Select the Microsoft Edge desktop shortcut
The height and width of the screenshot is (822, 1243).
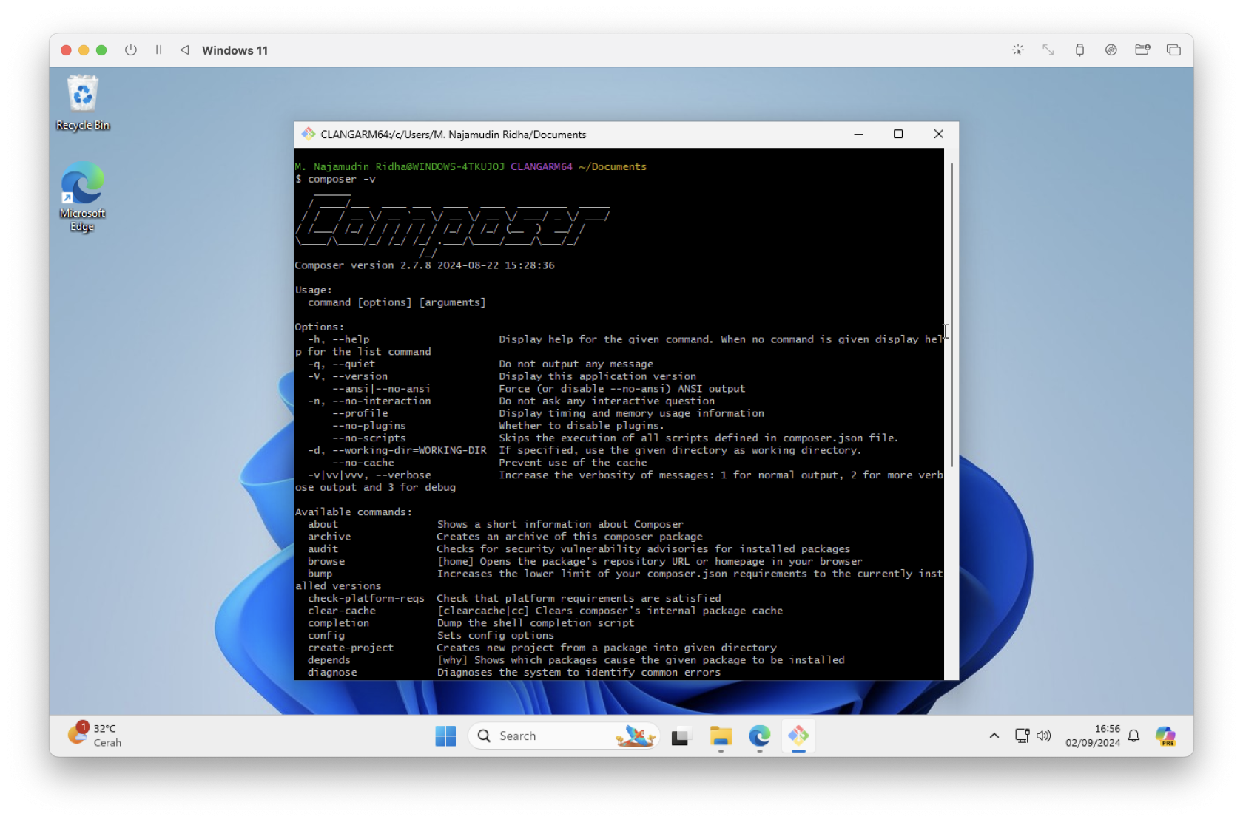tap(82, 197)
